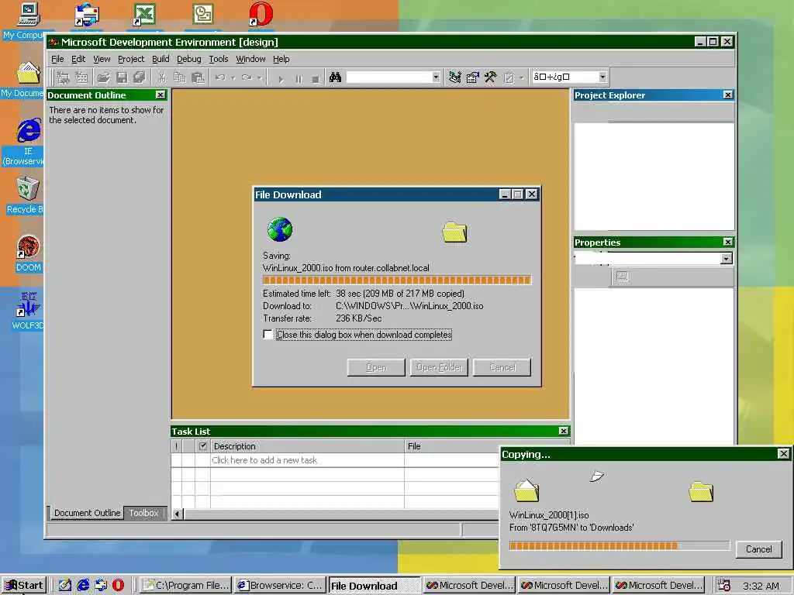The image size is (794, 595).
Task: Open the View menu
Action: [102, 59]
